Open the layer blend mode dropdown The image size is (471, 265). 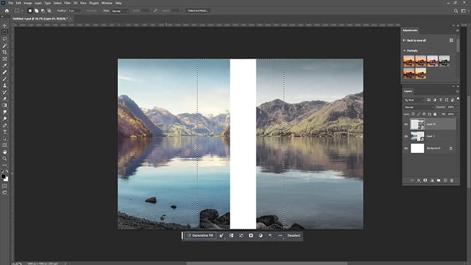coord(419,107)
